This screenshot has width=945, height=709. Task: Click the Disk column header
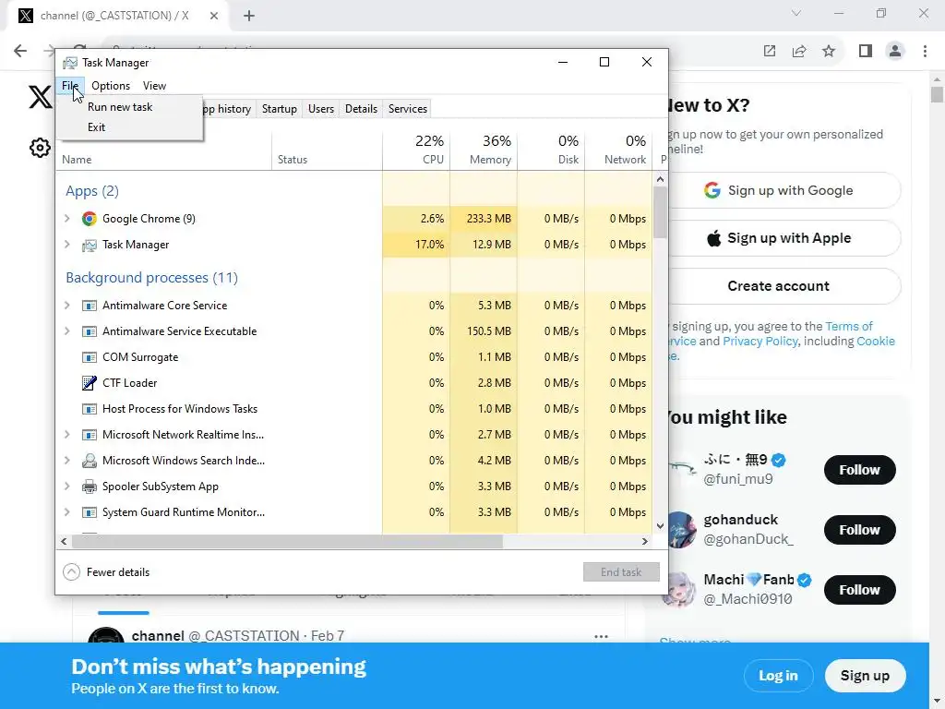pyautogui.click(x=551, y=149)
